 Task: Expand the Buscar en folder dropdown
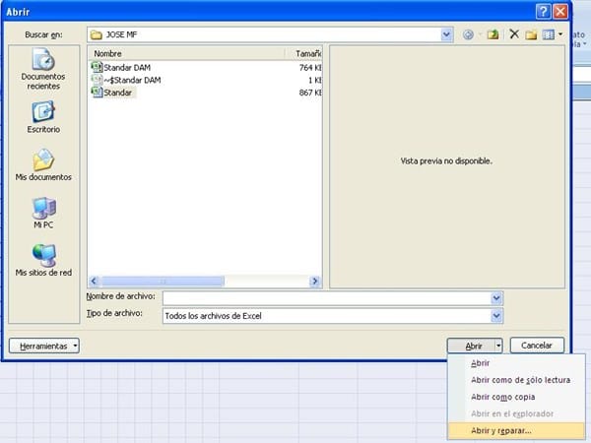(x=447, y=33)
